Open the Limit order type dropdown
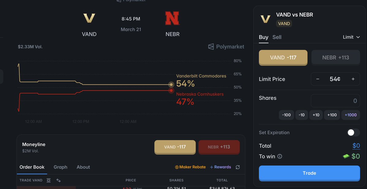The image size is (367, 189). (351, 37)
